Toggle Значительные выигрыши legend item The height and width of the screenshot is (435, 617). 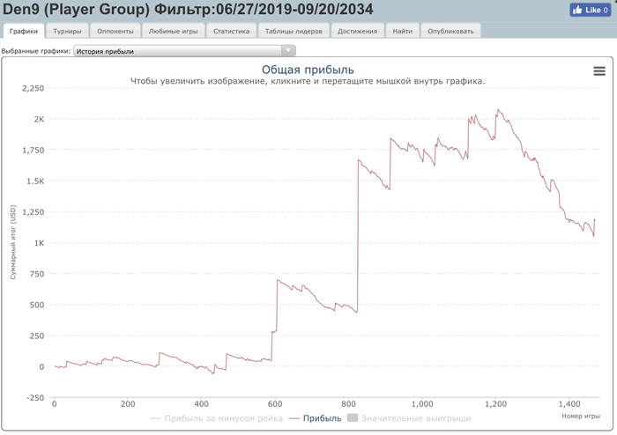coord(409,418)
